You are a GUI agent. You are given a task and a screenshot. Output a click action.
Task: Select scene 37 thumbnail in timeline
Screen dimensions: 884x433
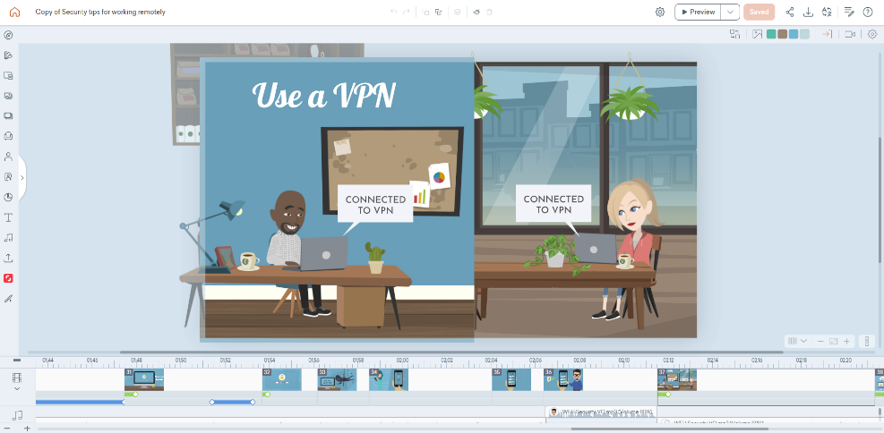677,379
